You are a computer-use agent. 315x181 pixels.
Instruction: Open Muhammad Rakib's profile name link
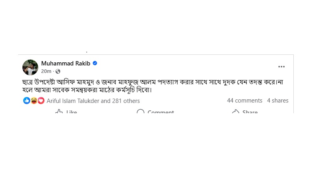click(66, 63)
